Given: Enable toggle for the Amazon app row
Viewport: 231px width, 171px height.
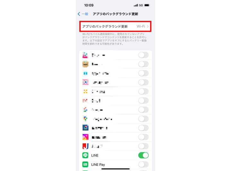Looking at the screenshot, I should coord(143,64).
